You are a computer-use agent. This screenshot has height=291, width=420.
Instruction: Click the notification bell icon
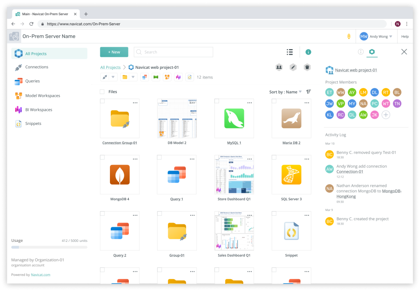point(349,36)
